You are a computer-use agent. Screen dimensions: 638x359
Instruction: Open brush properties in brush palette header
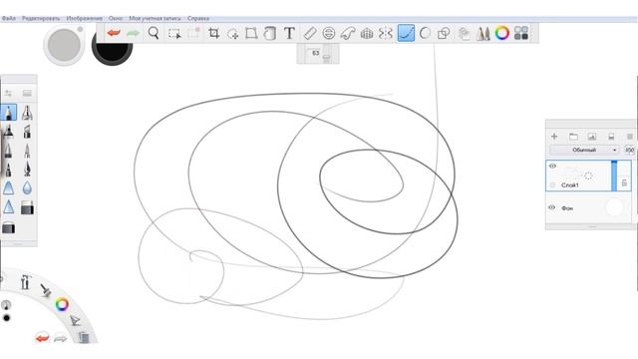(8, 93)
